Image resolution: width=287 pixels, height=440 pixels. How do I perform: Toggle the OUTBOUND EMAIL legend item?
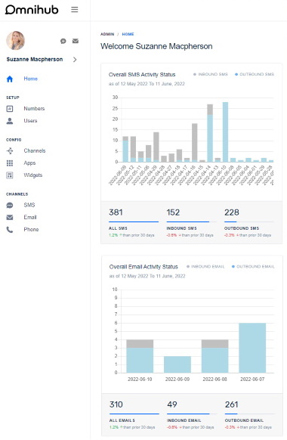(253, 267)
